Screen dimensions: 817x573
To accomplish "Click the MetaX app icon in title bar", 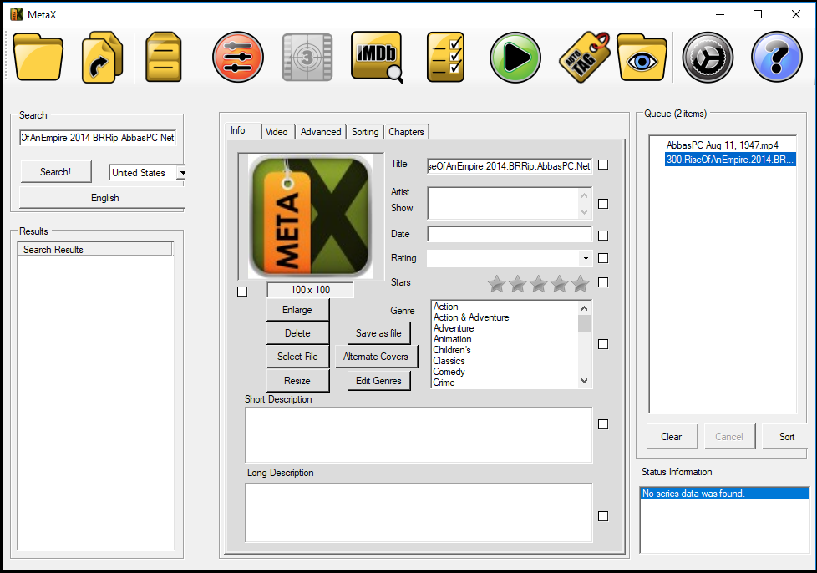I will (x=17, y=14).
